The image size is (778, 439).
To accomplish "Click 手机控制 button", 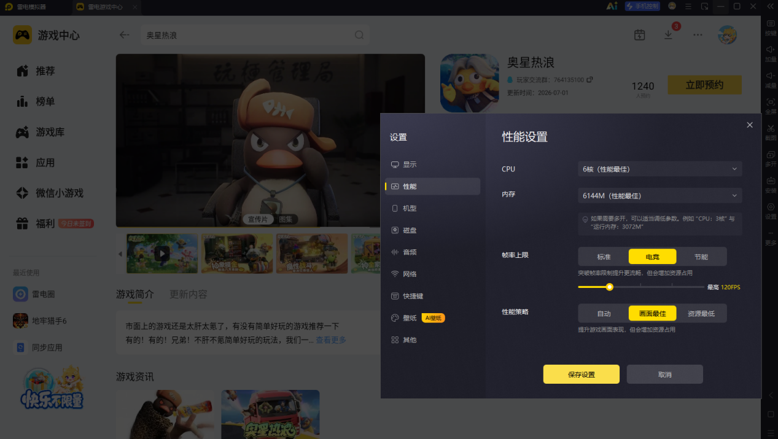I will [642, 6].
